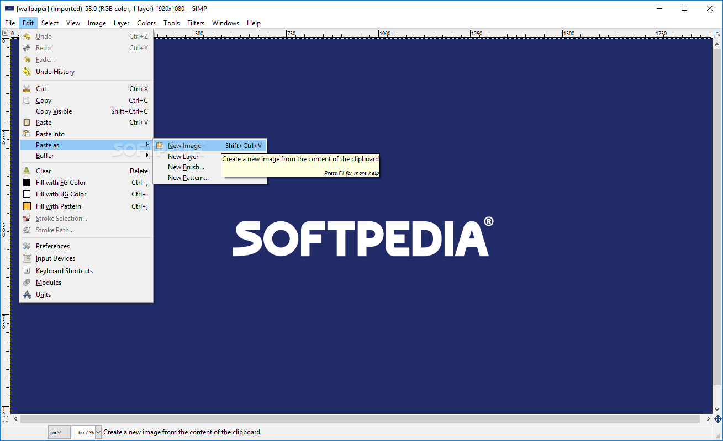Click the Stroke Path... entry
The image size is (723, 441).
point(86,230)
